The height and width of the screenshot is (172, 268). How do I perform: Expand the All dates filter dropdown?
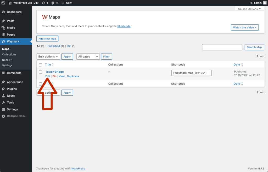88,56
